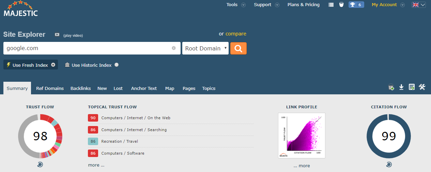This screenshot has height=172, width=431.
Task: Switch to the Ref Domains tab
Action: [50, 88]
